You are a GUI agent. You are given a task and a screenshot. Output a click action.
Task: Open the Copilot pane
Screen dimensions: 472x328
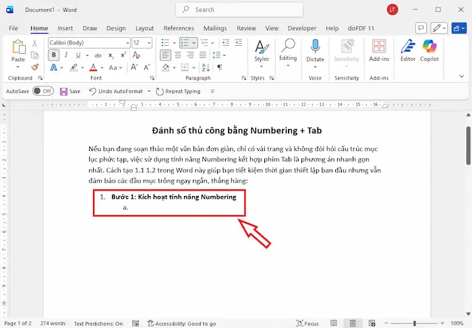tap(430, 50)
